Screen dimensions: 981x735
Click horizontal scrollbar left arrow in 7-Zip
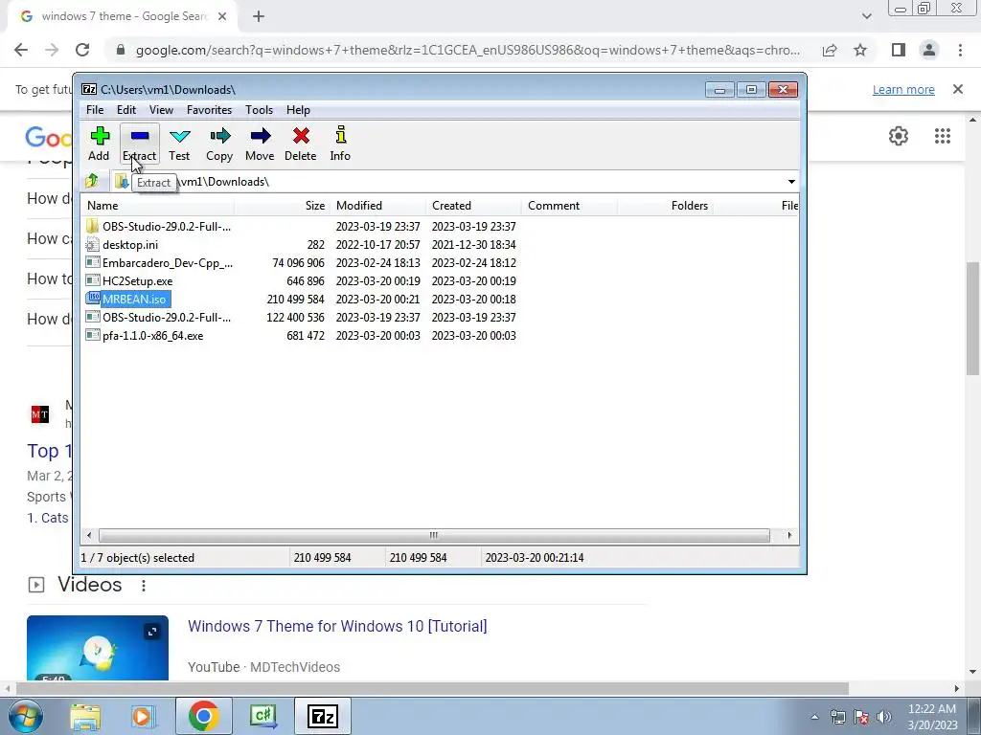point(89,535)
